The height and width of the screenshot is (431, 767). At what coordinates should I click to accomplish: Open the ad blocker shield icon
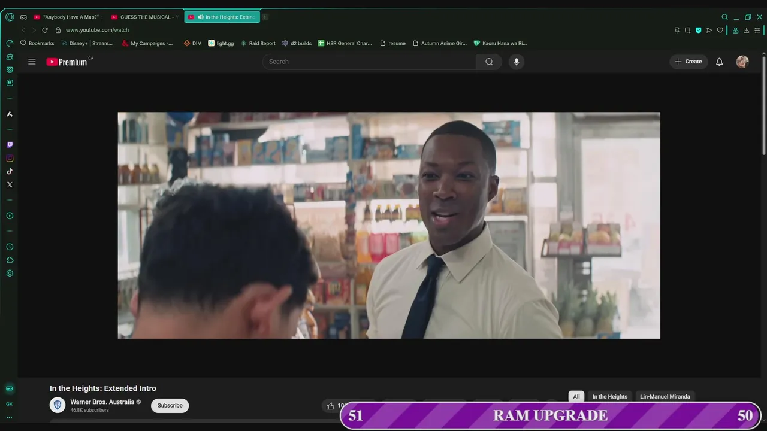698,30
